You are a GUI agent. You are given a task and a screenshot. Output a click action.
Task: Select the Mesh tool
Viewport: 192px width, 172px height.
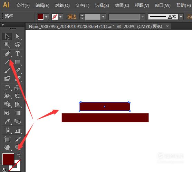tap(7, 113)
